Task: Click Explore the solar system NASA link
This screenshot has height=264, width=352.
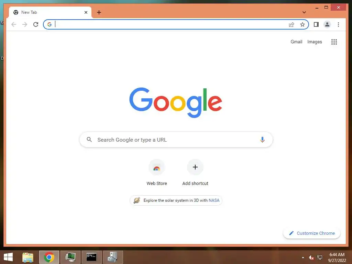Action: [176, 200]
